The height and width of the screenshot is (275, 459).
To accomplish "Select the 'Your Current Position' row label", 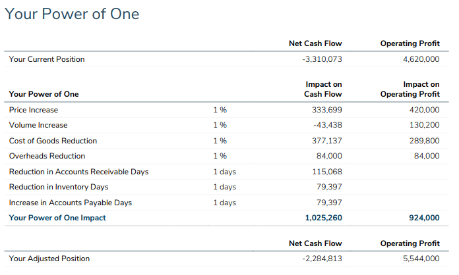I will pos(47,59).
